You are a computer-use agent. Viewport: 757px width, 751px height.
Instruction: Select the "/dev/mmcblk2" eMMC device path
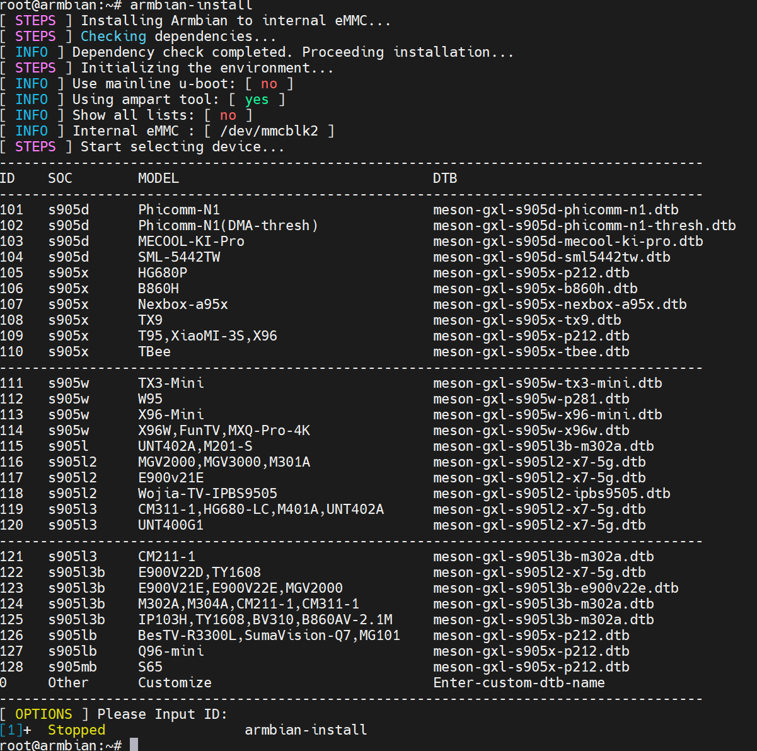point(269,131)
